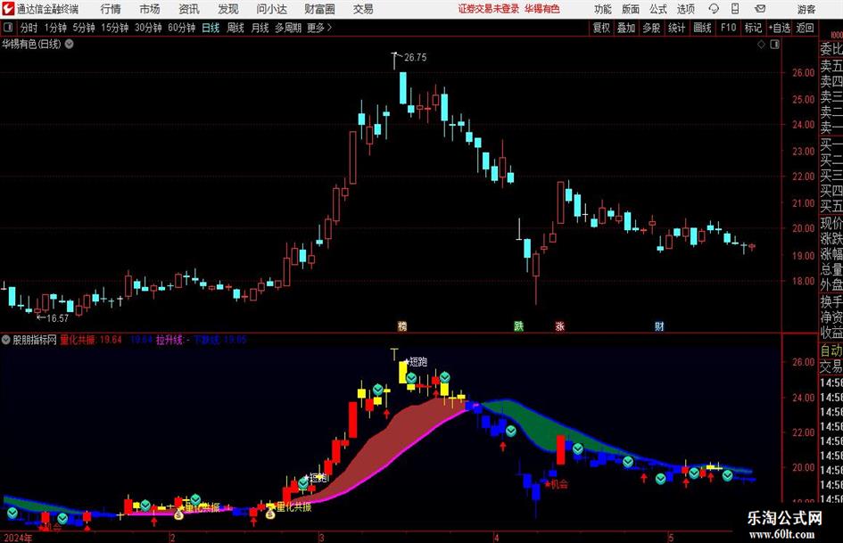Click the 榜 marker on the chart
This screenshot has width=843, height=543.
(402, 325)
